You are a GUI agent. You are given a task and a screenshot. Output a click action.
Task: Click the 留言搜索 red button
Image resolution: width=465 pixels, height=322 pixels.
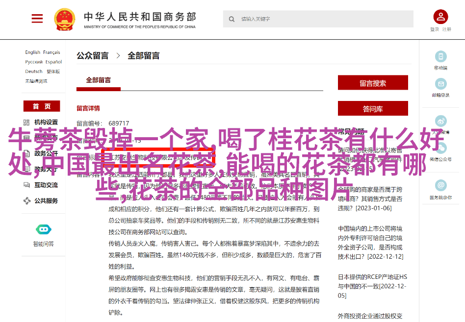point(372,83)
